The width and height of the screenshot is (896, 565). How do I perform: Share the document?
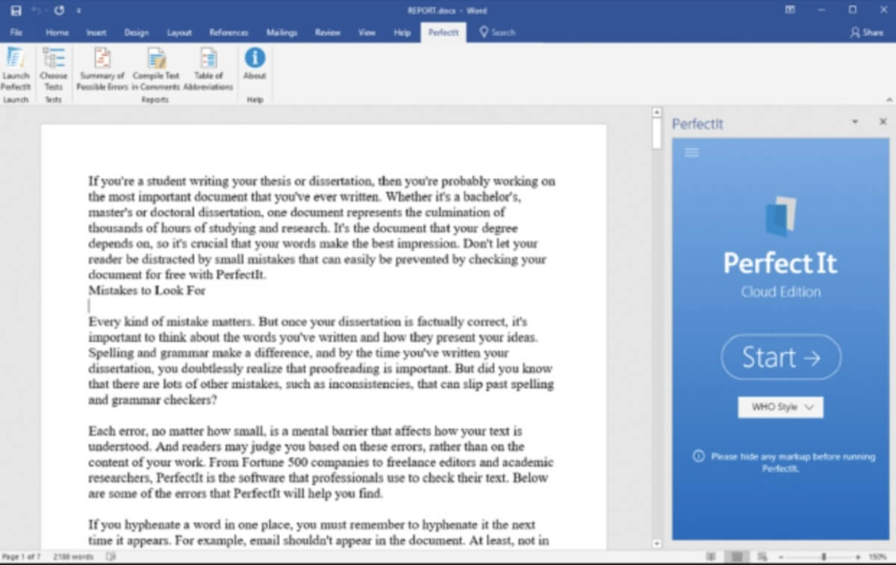pos(867,33)
